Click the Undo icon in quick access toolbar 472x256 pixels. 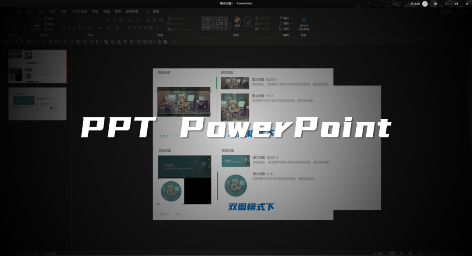click(35, 42)
